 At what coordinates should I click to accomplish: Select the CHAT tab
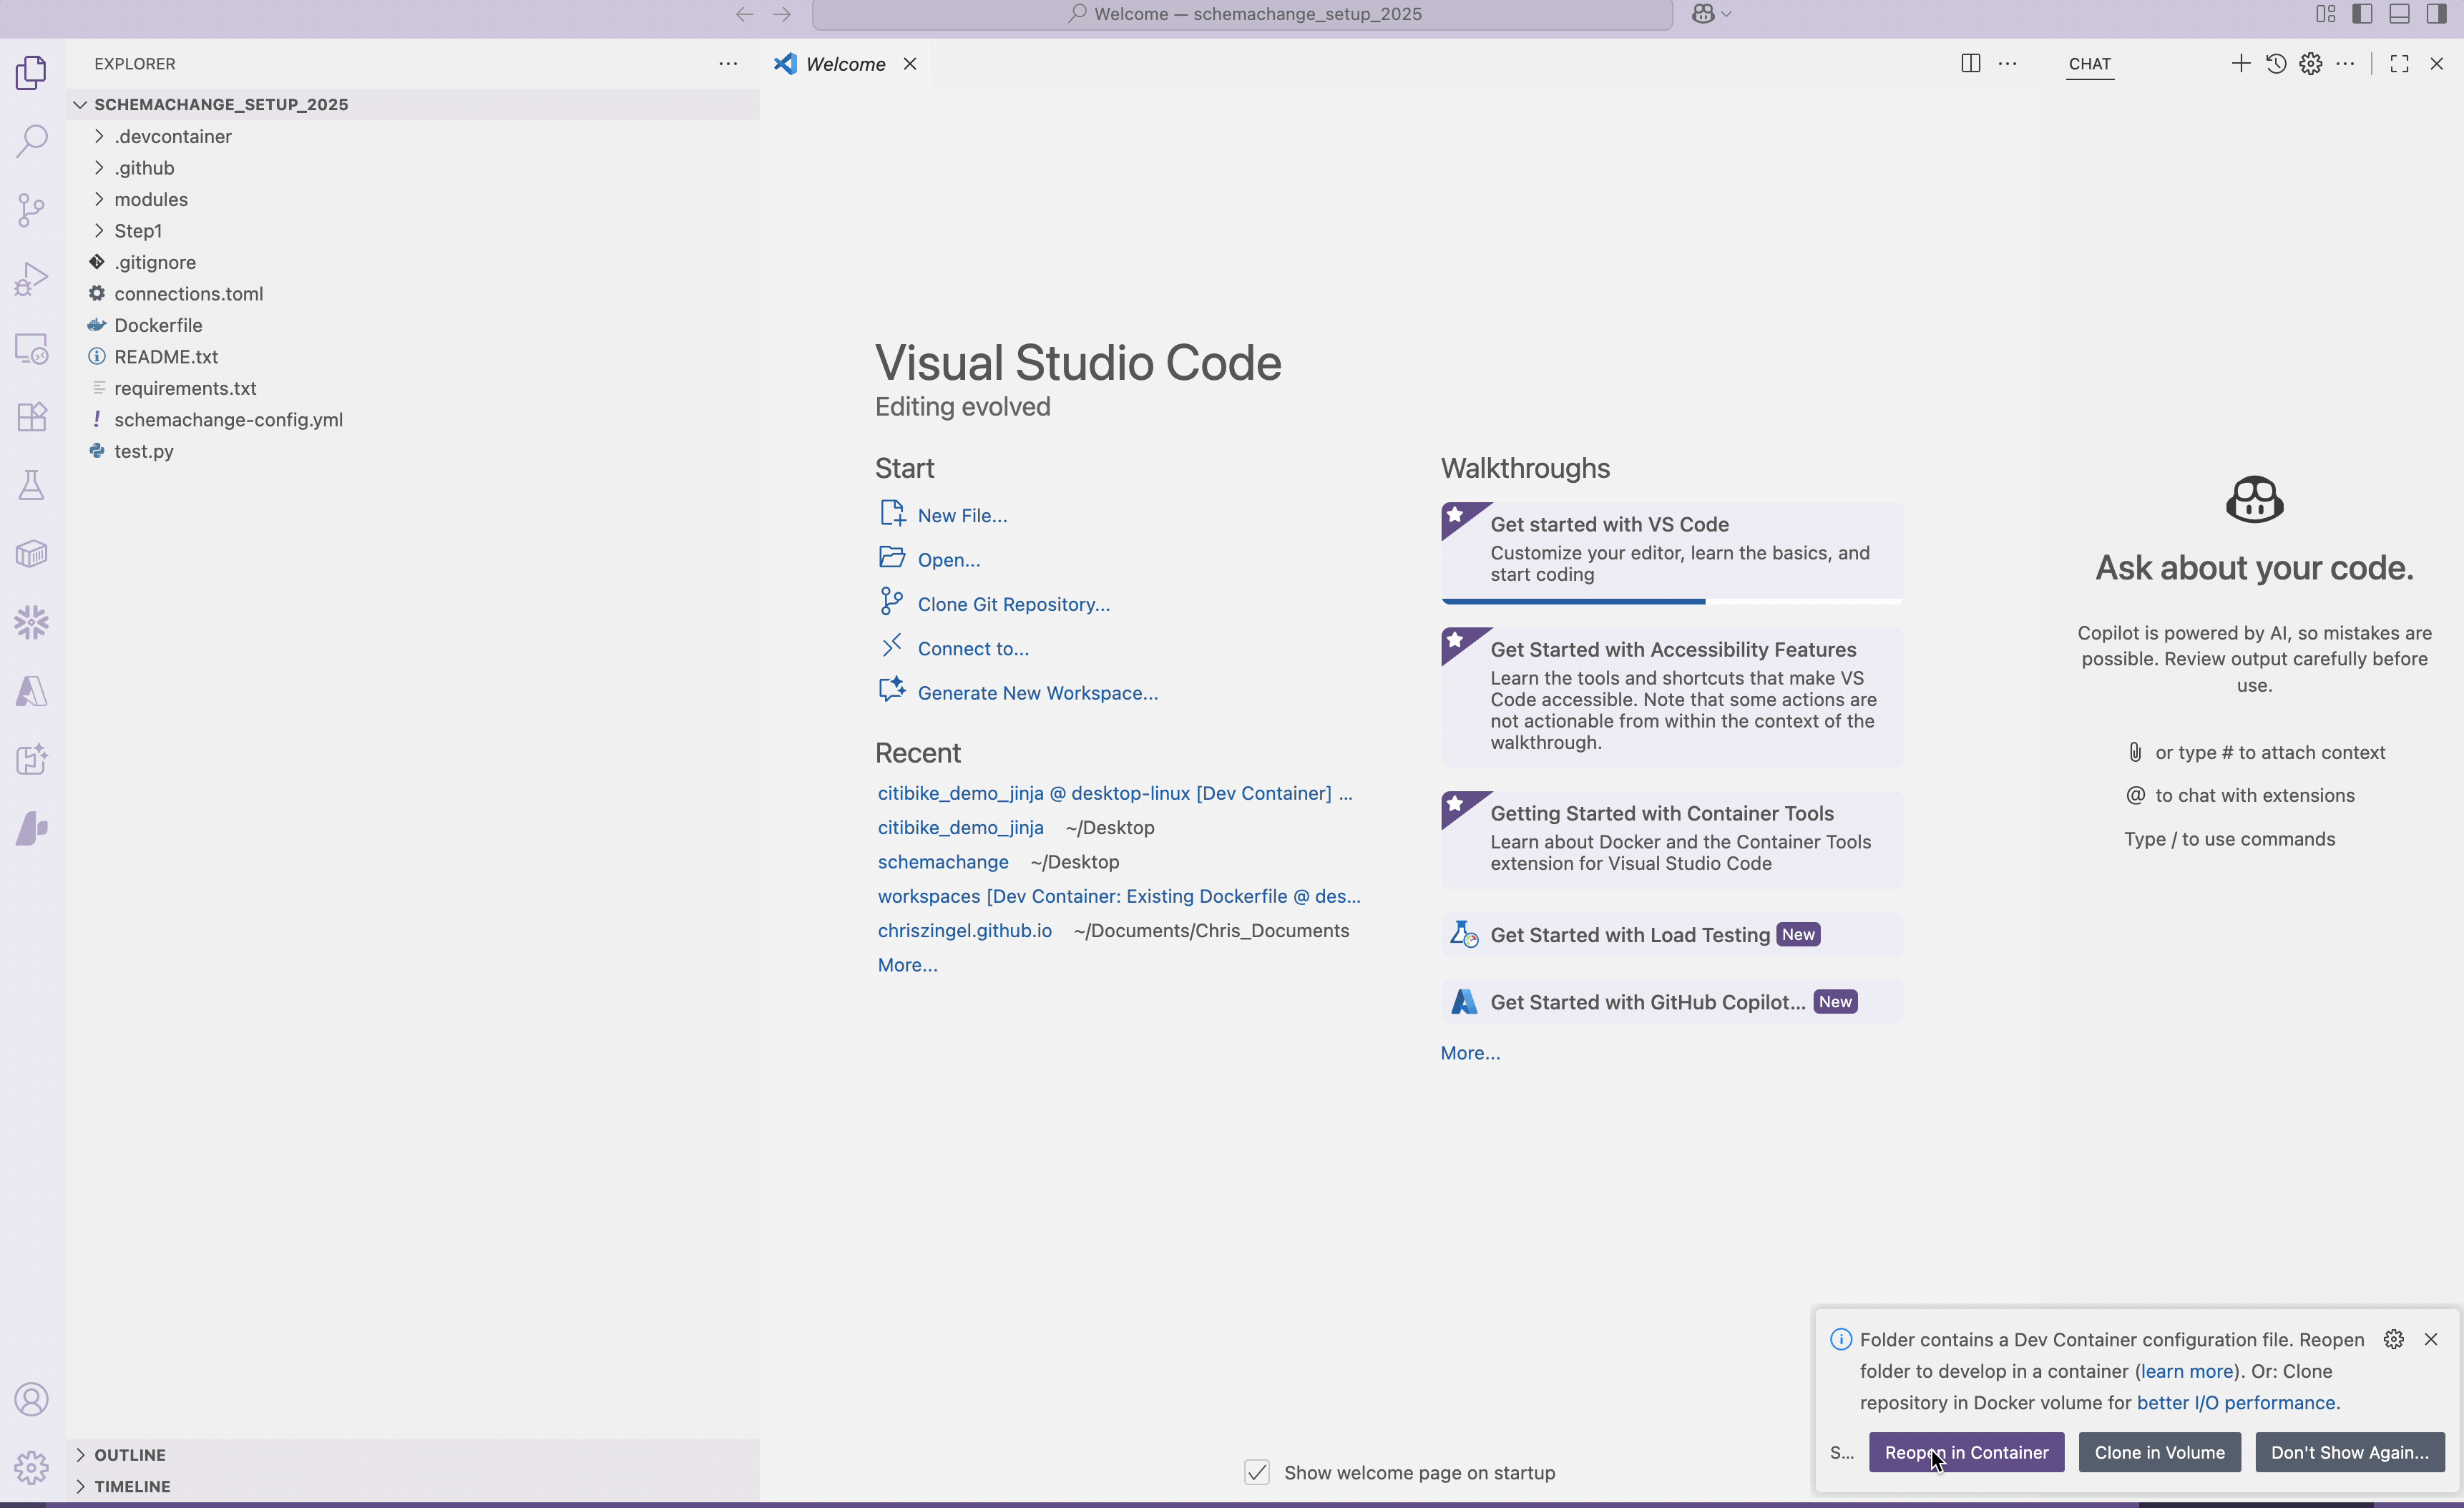[2090, 63]
